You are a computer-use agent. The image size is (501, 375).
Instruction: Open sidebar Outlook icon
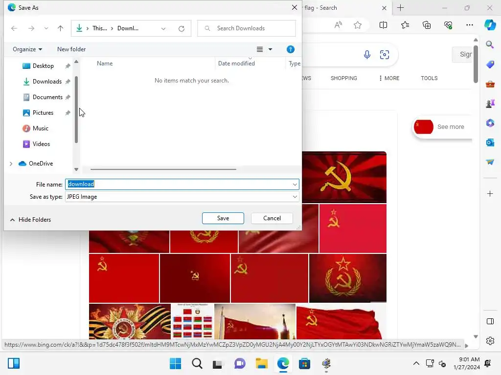click(490, 142)
